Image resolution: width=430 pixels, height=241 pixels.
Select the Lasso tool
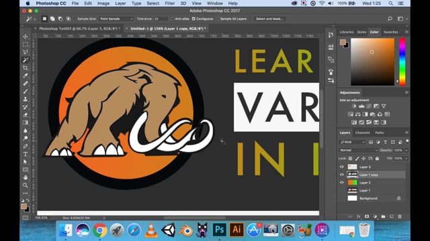click(x=26, y=52)
